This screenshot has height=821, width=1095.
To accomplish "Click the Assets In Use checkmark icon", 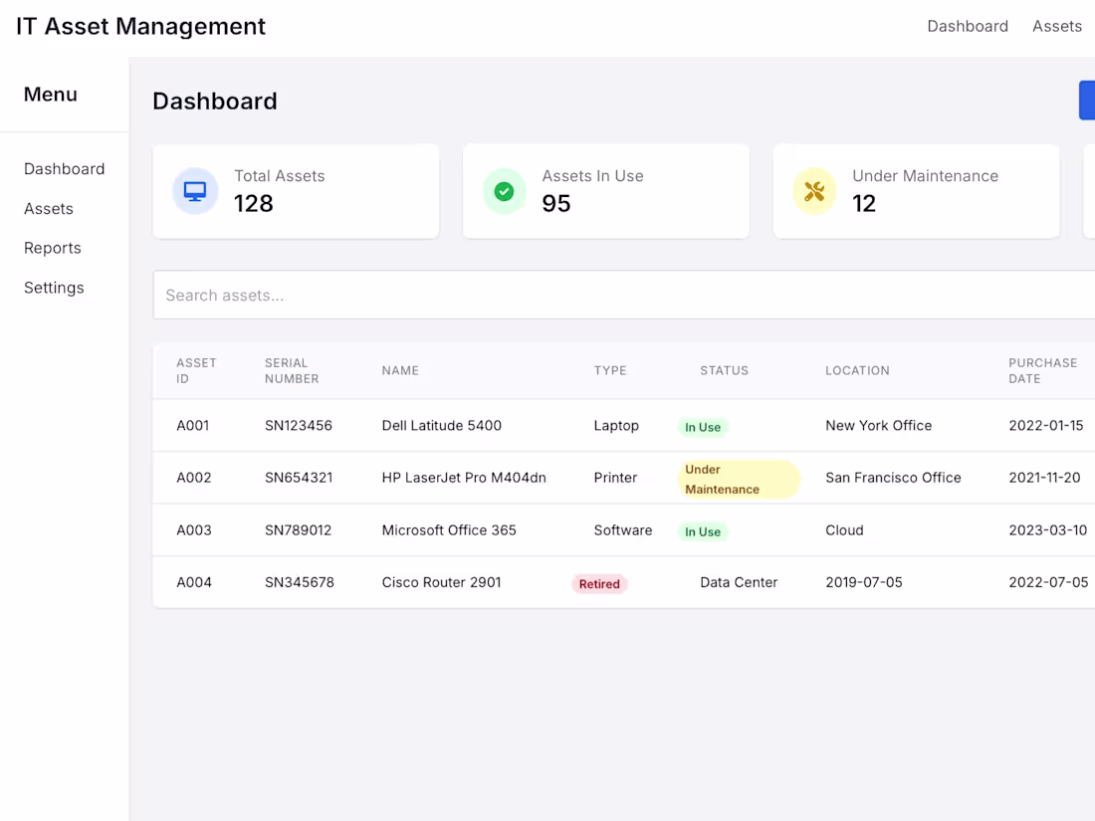I will (x=505, y=191).
